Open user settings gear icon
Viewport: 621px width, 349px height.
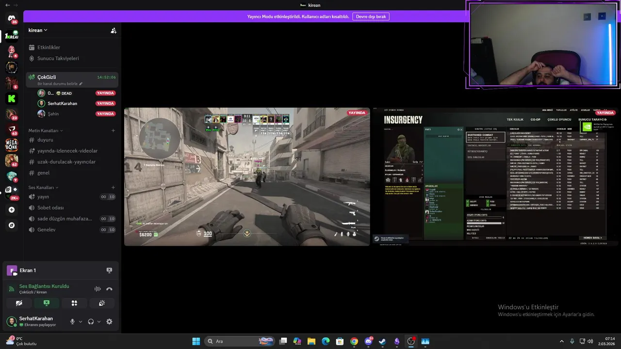[x=109, y=321]
